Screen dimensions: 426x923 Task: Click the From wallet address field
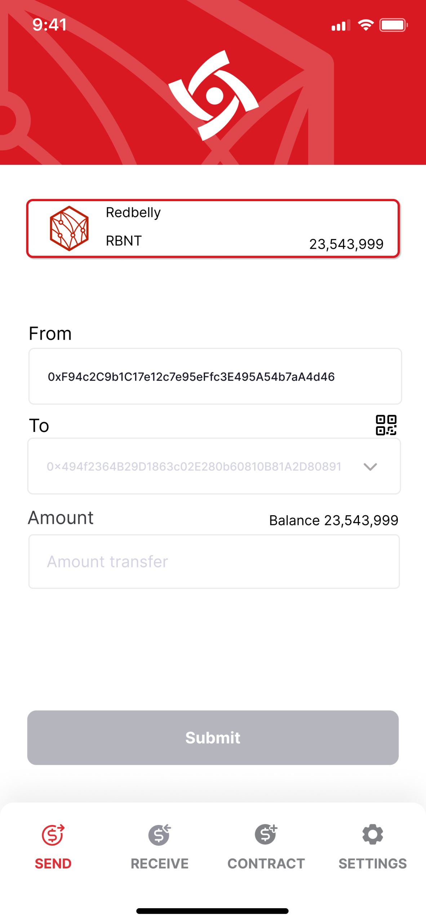215,376
